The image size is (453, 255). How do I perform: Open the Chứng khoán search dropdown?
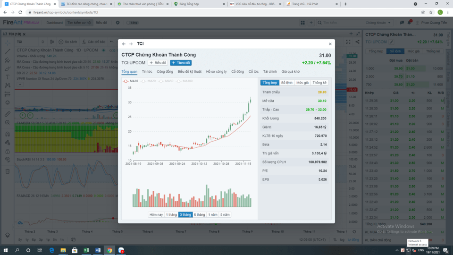coord(378,23)
